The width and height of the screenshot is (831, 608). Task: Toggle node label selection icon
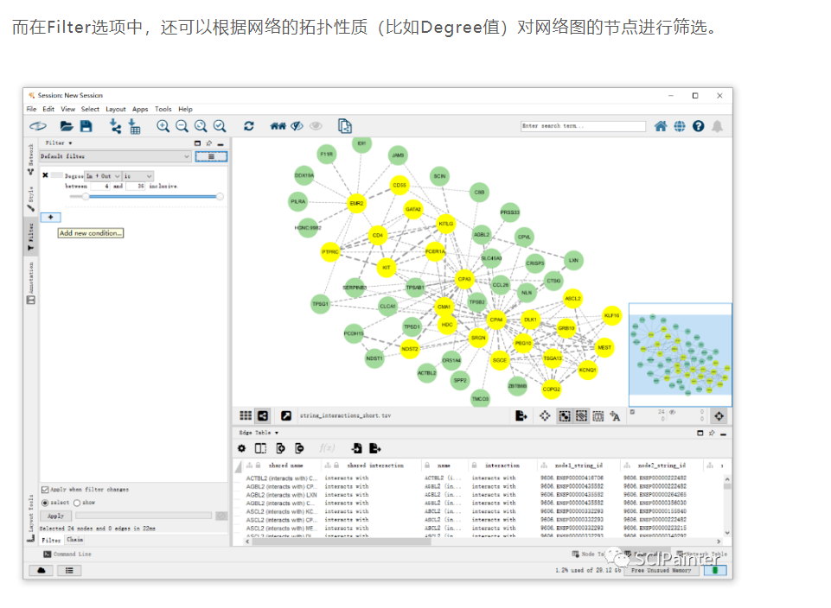tap(615, 416)
